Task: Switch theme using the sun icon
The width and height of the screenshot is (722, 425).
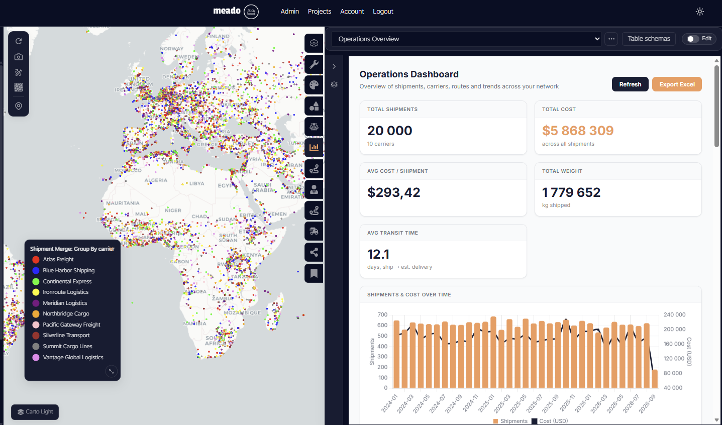Action: (700, 12)
